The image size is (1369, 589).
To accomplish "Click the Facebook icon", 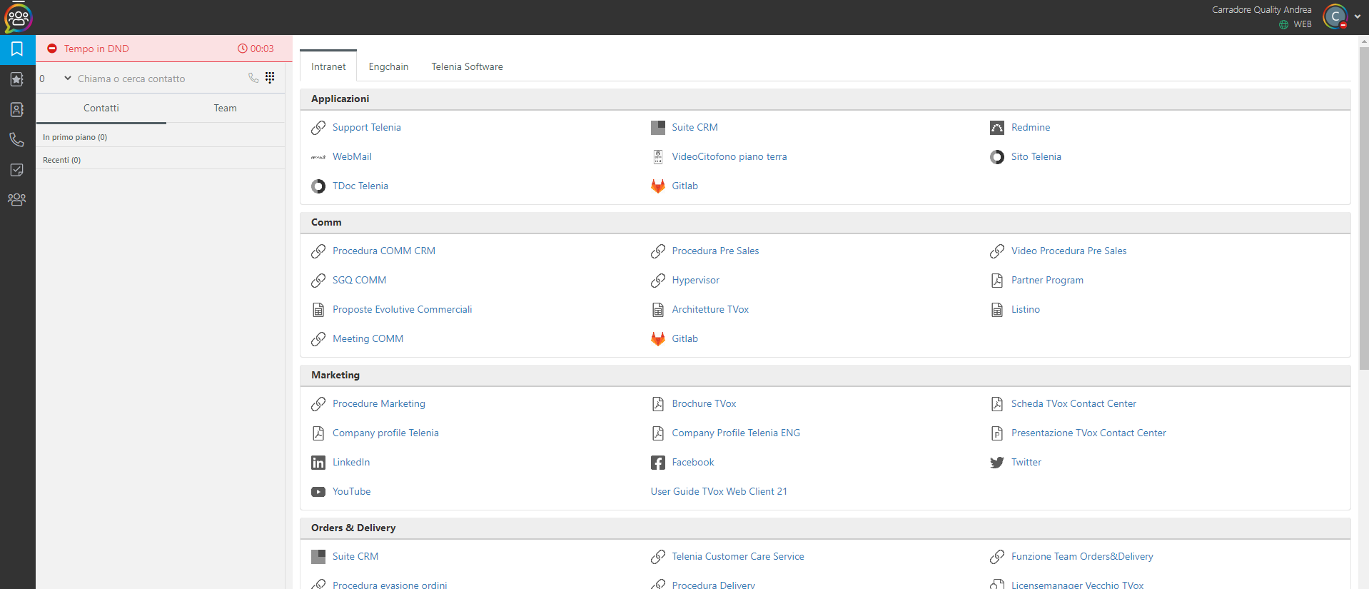I will 658,463.
